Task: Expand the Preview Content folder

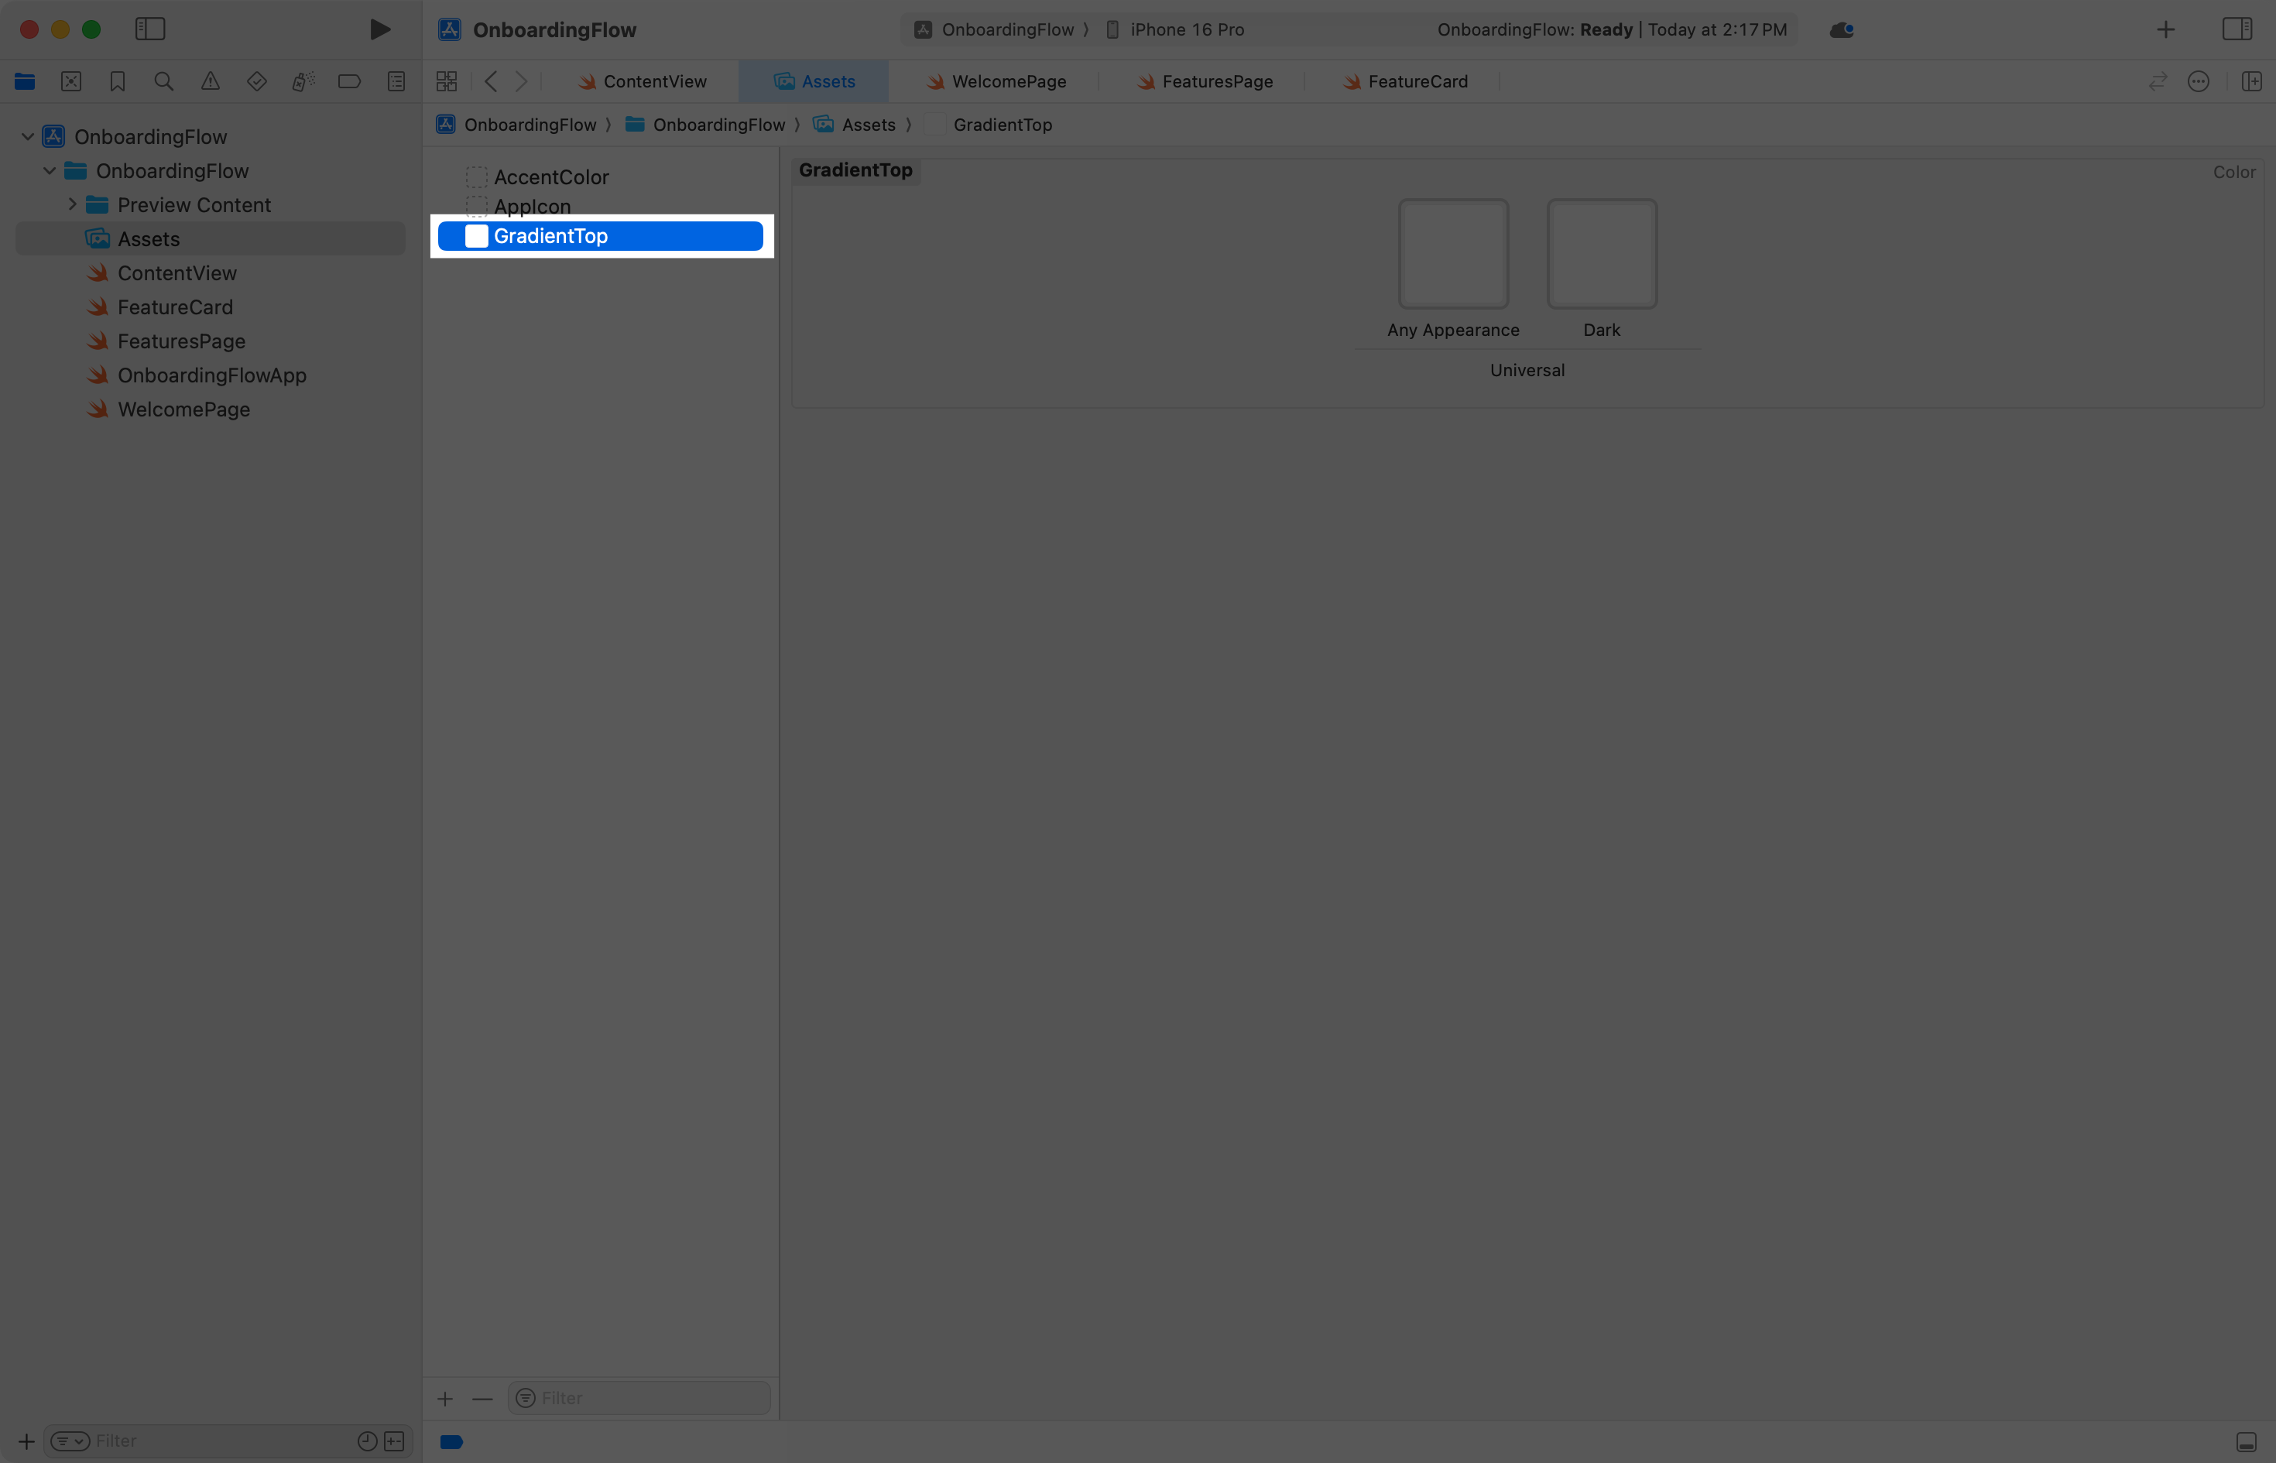Action: tap(71, 204)
